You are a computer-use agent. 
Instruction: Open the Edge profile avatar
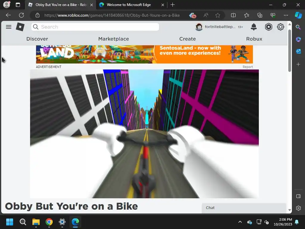[7, 5]
